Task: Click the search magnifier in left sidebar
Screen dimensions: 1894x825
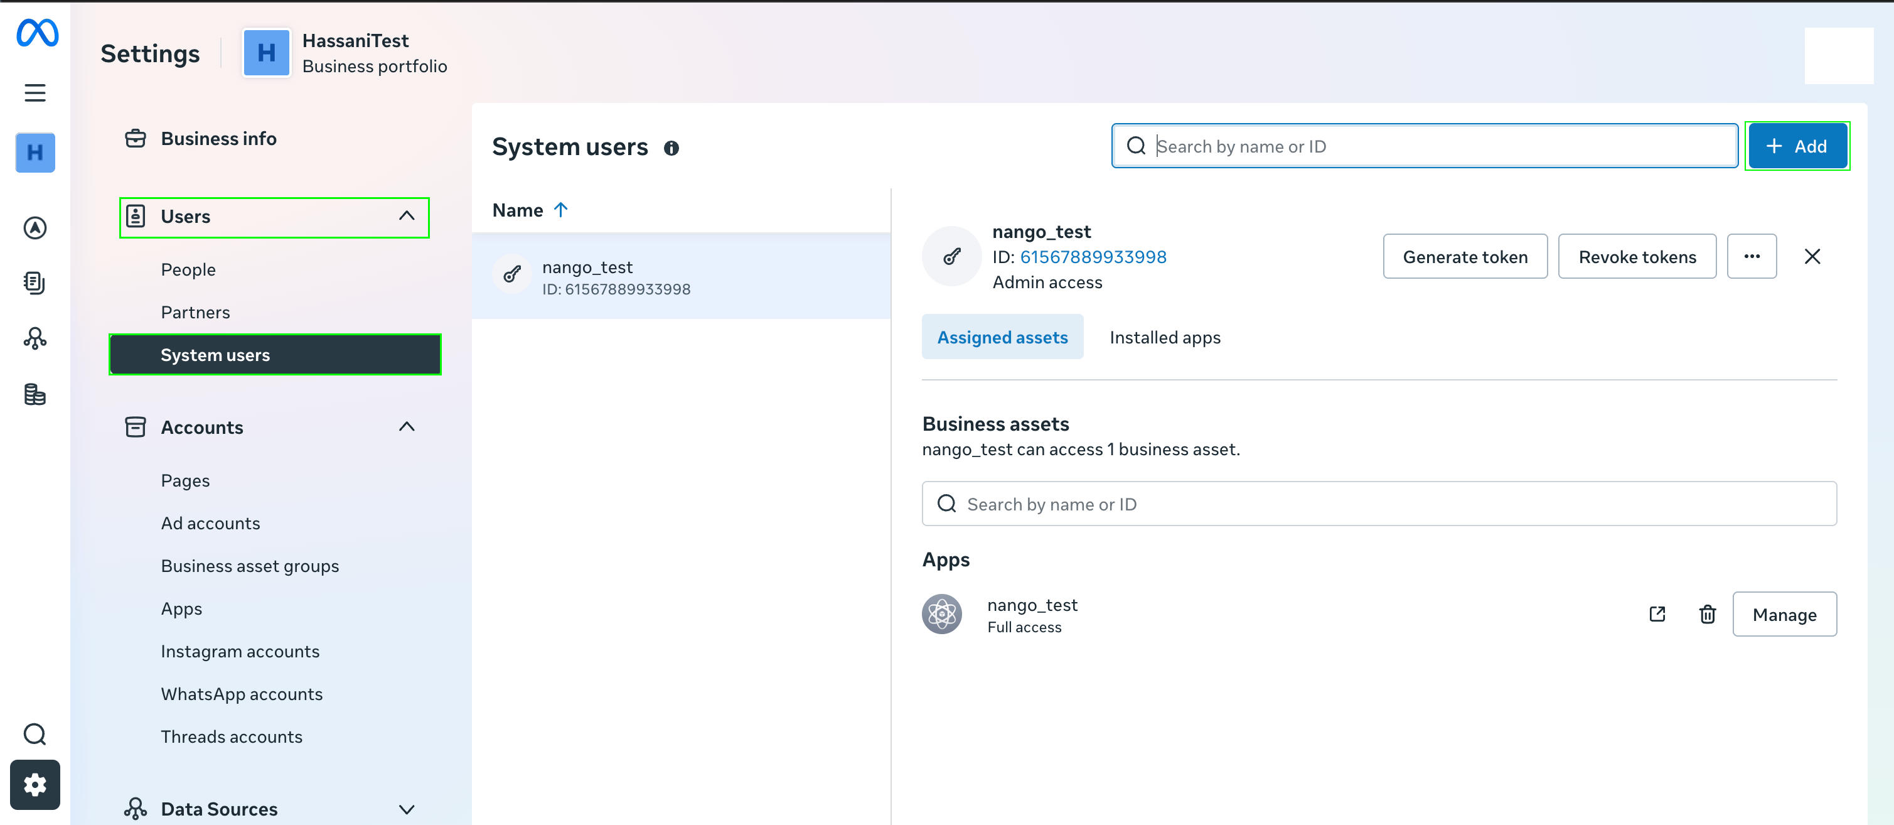Action: coord(35,734)
